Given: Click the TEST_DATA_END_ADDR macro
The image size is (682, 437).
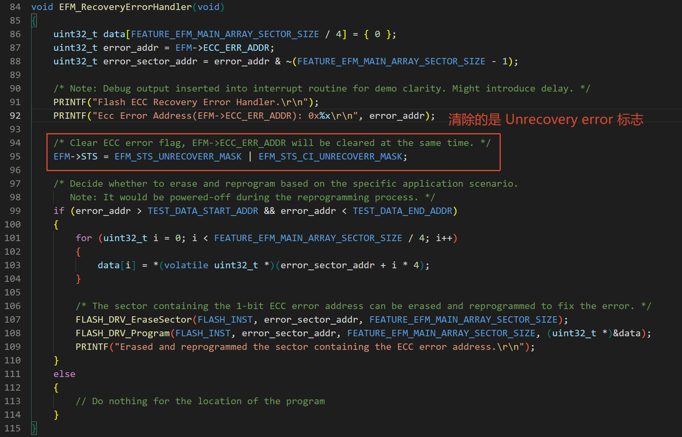Looking at the screenshot, I should pos(402,211).
